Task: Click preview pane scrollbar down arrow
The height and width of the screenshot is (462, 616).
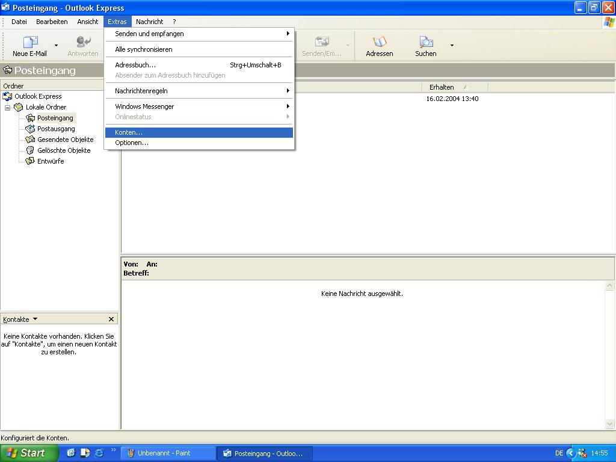Action: (610, 424)
